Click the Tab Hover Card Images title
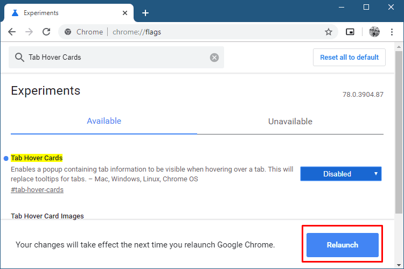The height and width of the screenshot is (269, 404). tap(47, 216)
